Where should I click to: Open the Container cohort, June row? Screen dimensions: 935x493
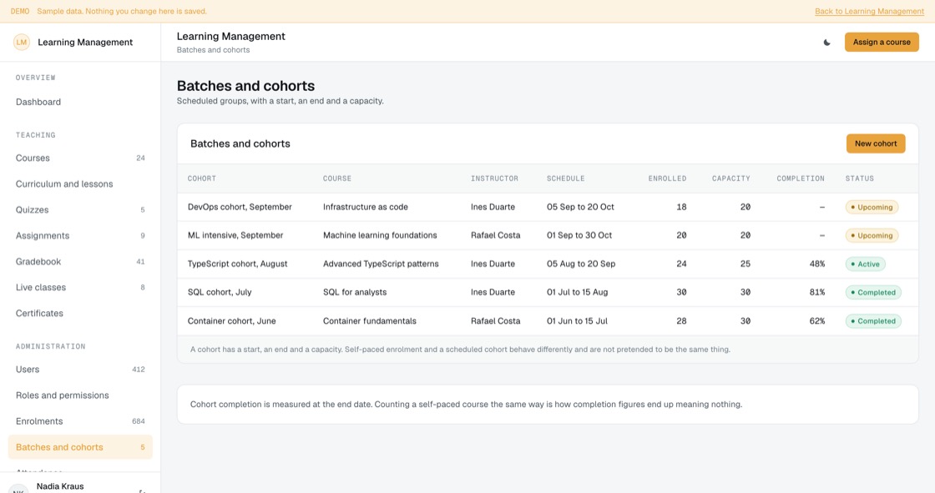click(x=548, y=320)
